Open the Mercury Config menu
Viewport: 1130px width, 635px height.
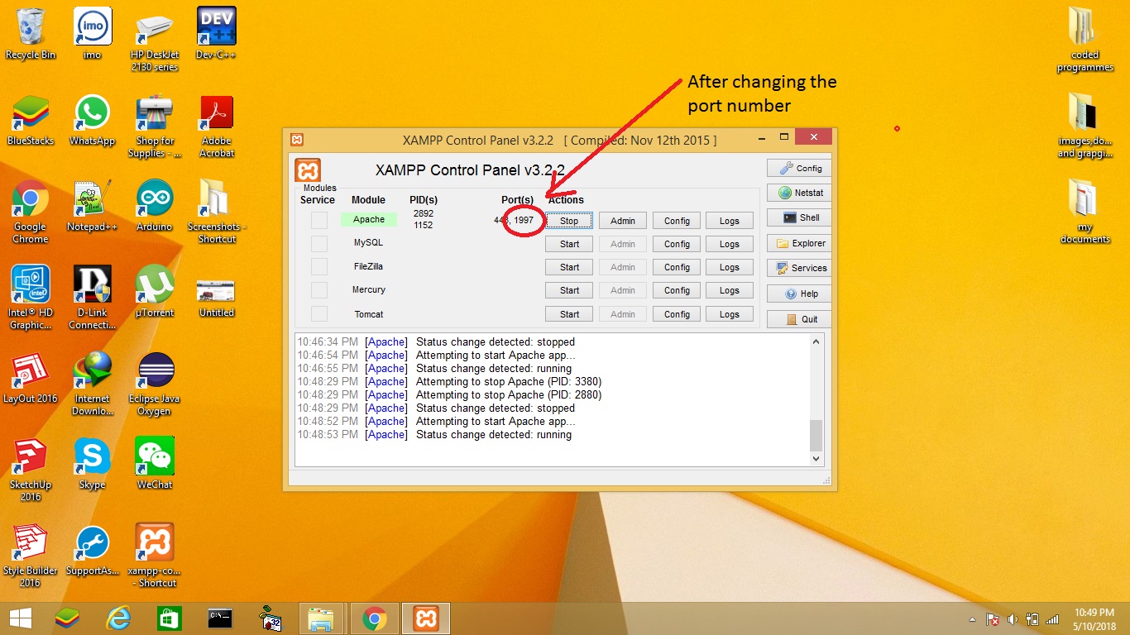pos(677,290)
